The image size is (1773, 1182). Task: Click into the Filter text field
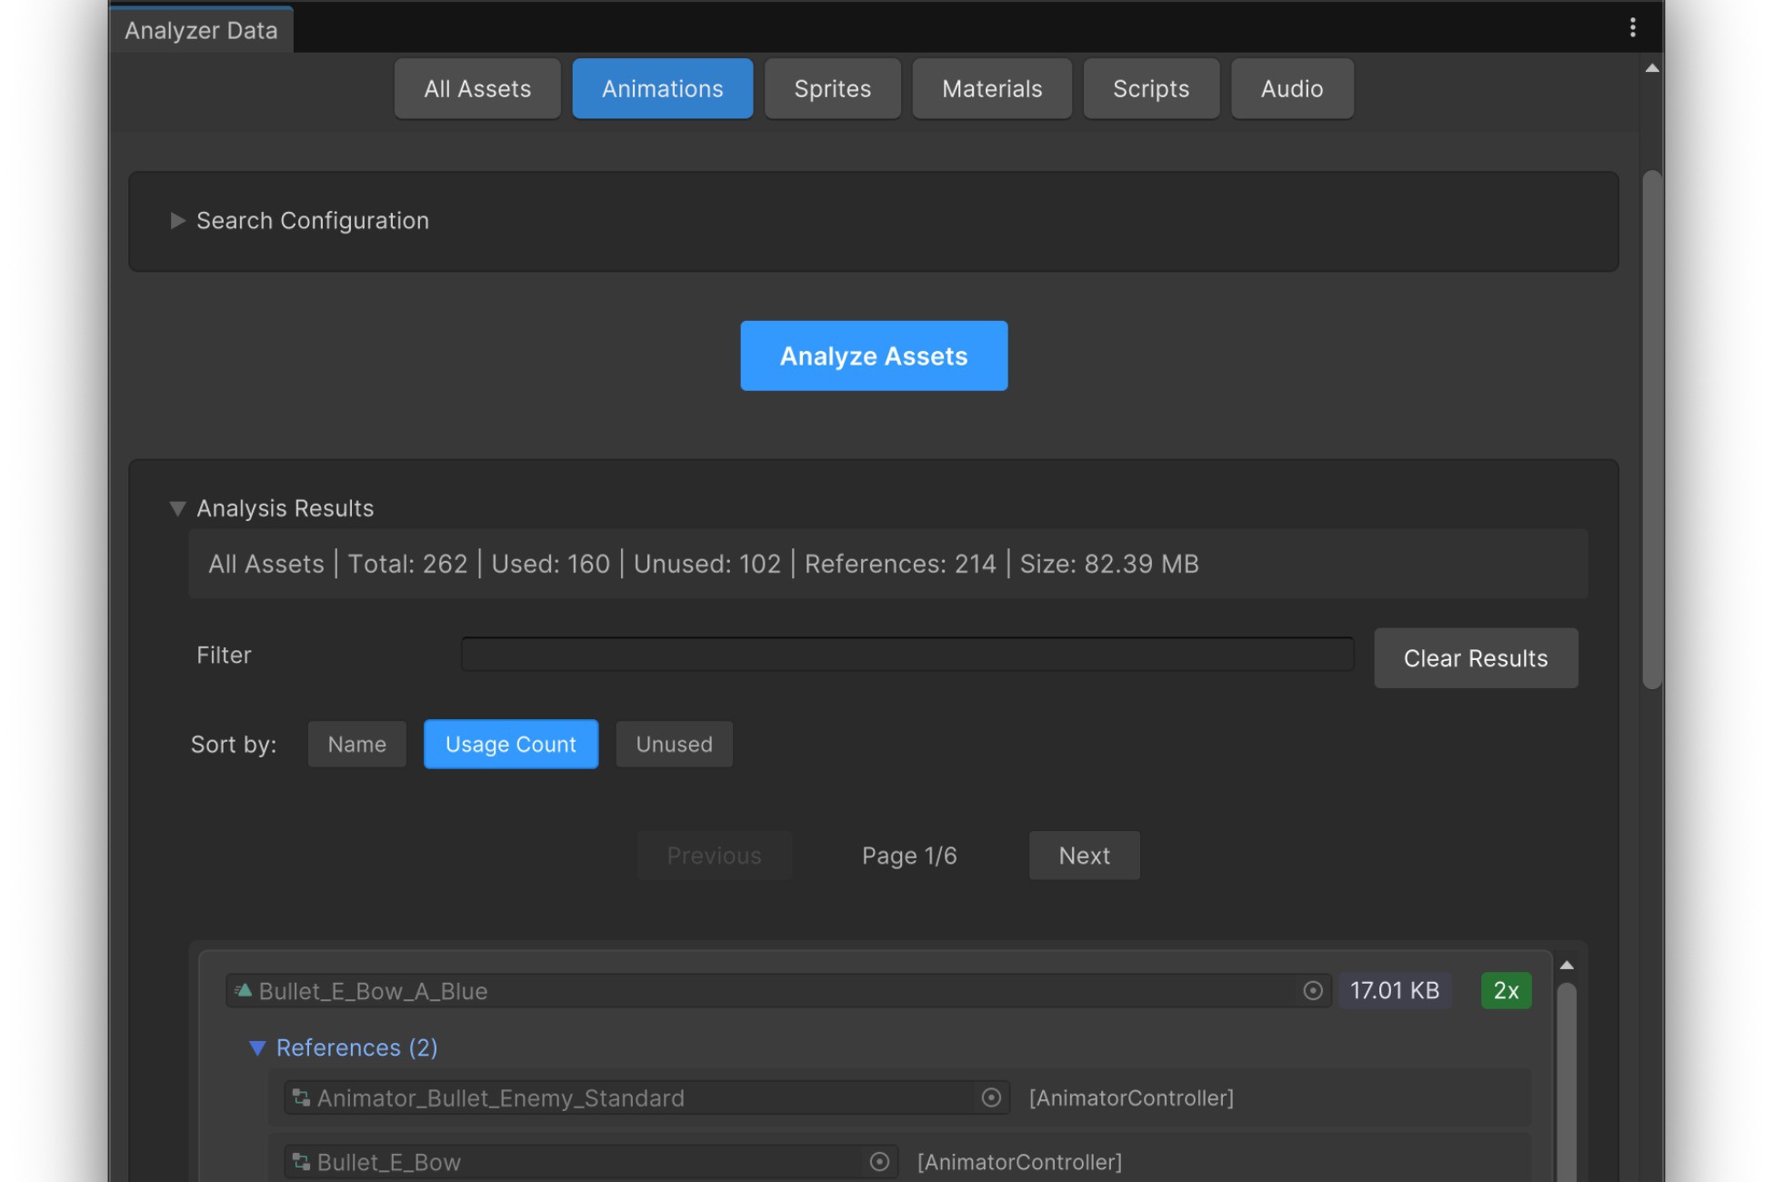(x=907, y=654)
